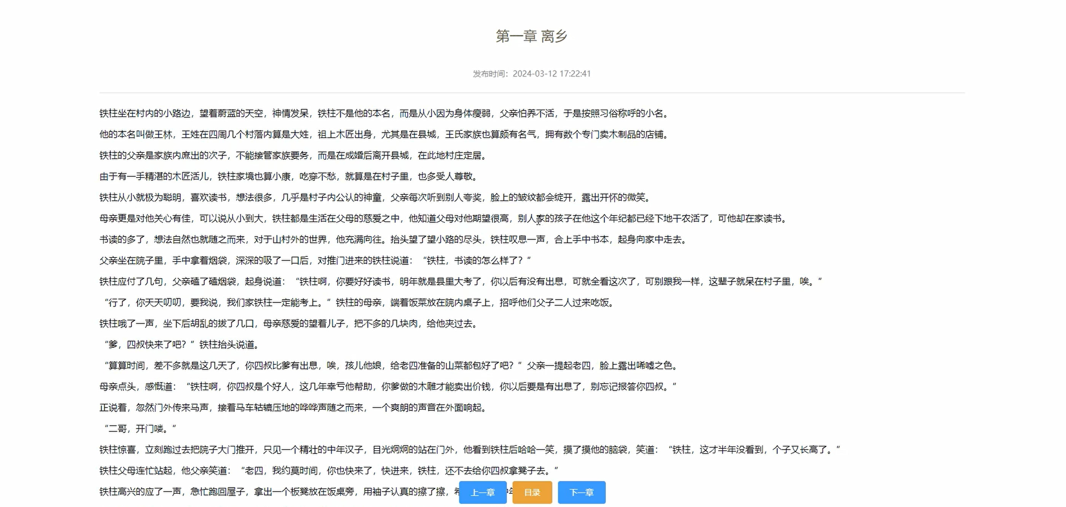Click the paragraph starting 母亲点头，感慨道
Image resolution: width=1066 pixels, height=507 pixels.
coord(388,387)
